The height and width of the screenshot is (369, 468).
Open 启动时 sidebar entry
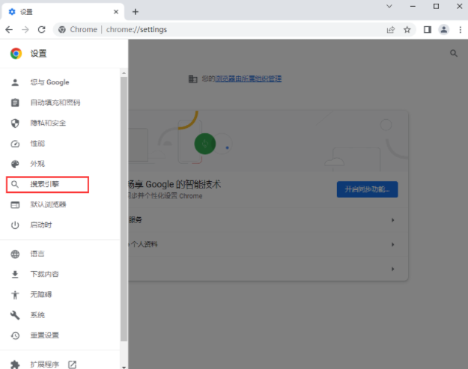point(60,225)
